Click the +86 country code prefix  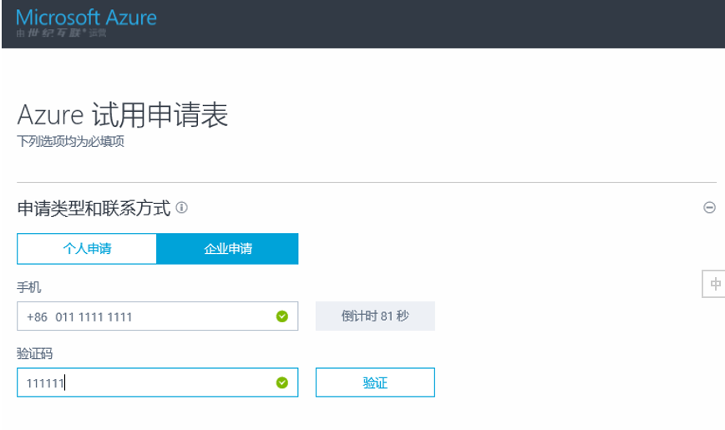37,316
